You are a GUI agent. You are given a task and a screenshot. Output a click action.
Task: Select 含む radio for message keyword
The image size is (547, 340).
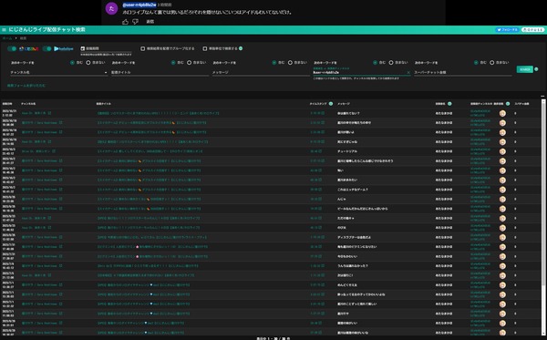click(x=273, y=63)
